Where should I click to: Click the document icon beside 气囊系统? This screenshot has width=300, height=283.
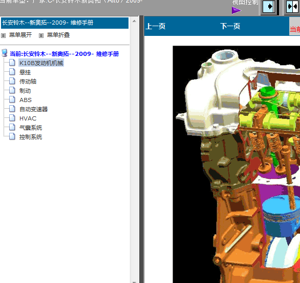pyautogui.click(x=12, y=127)
